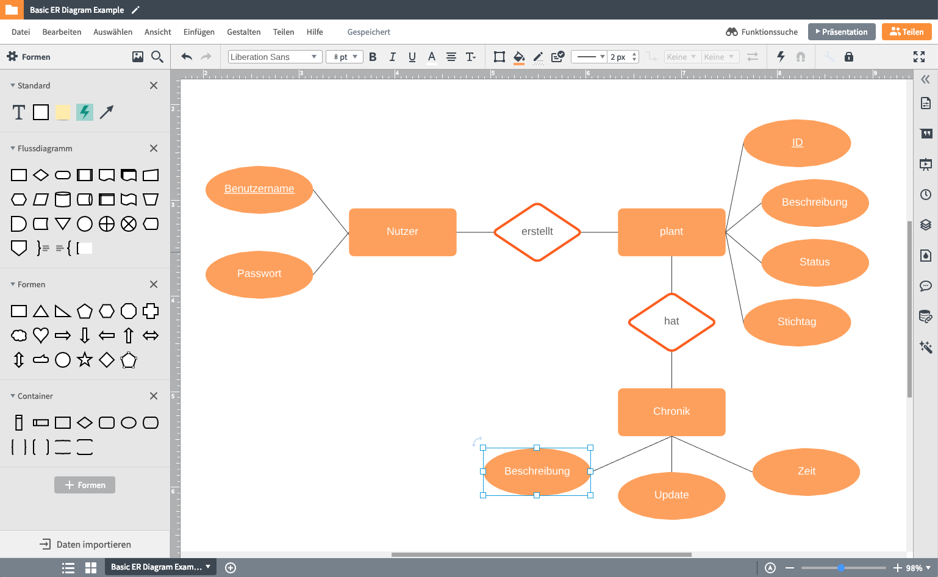Insert image via picture icon
The height and width of the screenshot is (577, 938).
tap(138, 57)
